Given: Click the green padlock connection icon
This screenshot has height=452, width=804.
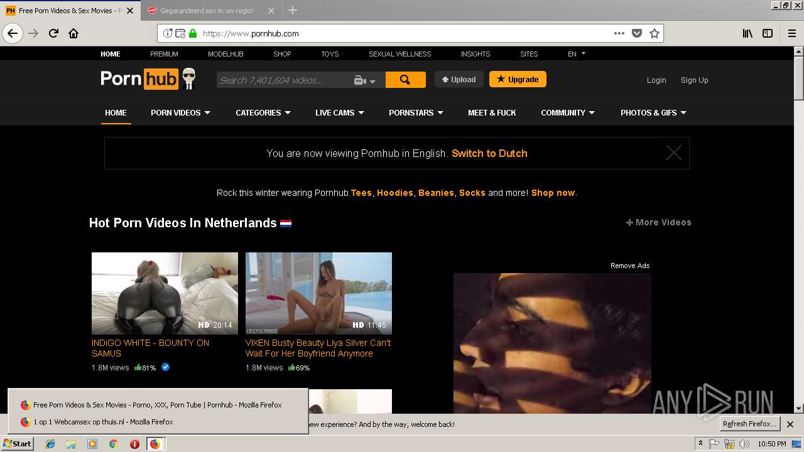Looking at the screenshot, I should coord(193,33).
